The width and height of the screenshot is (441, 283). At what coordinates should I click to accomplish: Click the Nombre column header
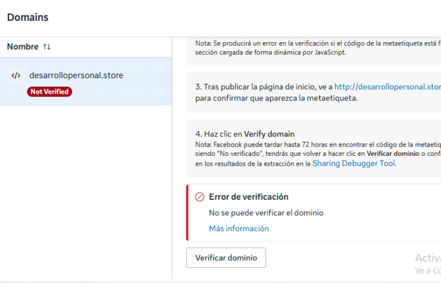point(23,46)
